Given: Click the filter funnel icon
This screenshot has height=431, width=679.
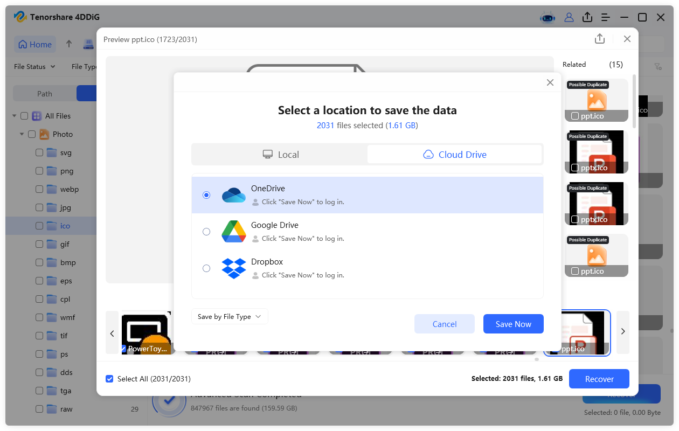Looking at the screenshot, I should tap(658, 67).
